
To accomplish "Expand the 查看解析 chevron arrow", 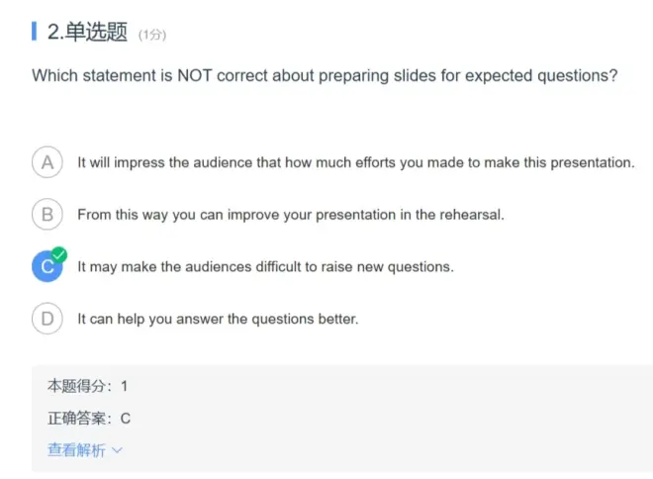I will click(118, 450).
